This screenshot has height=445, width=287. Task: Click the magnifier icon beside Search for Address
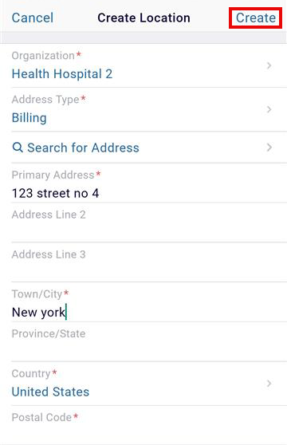click(18, 148)
